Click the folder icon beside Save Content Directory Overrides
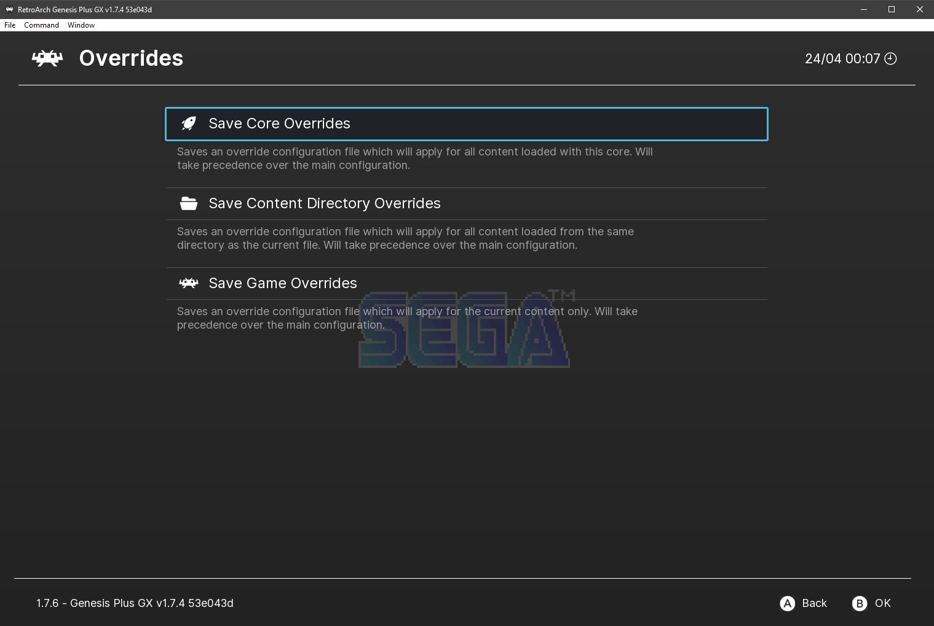Image resolution: width=934 pixels, height=626 pixels. pyautogui.click(x=189, y=203)
